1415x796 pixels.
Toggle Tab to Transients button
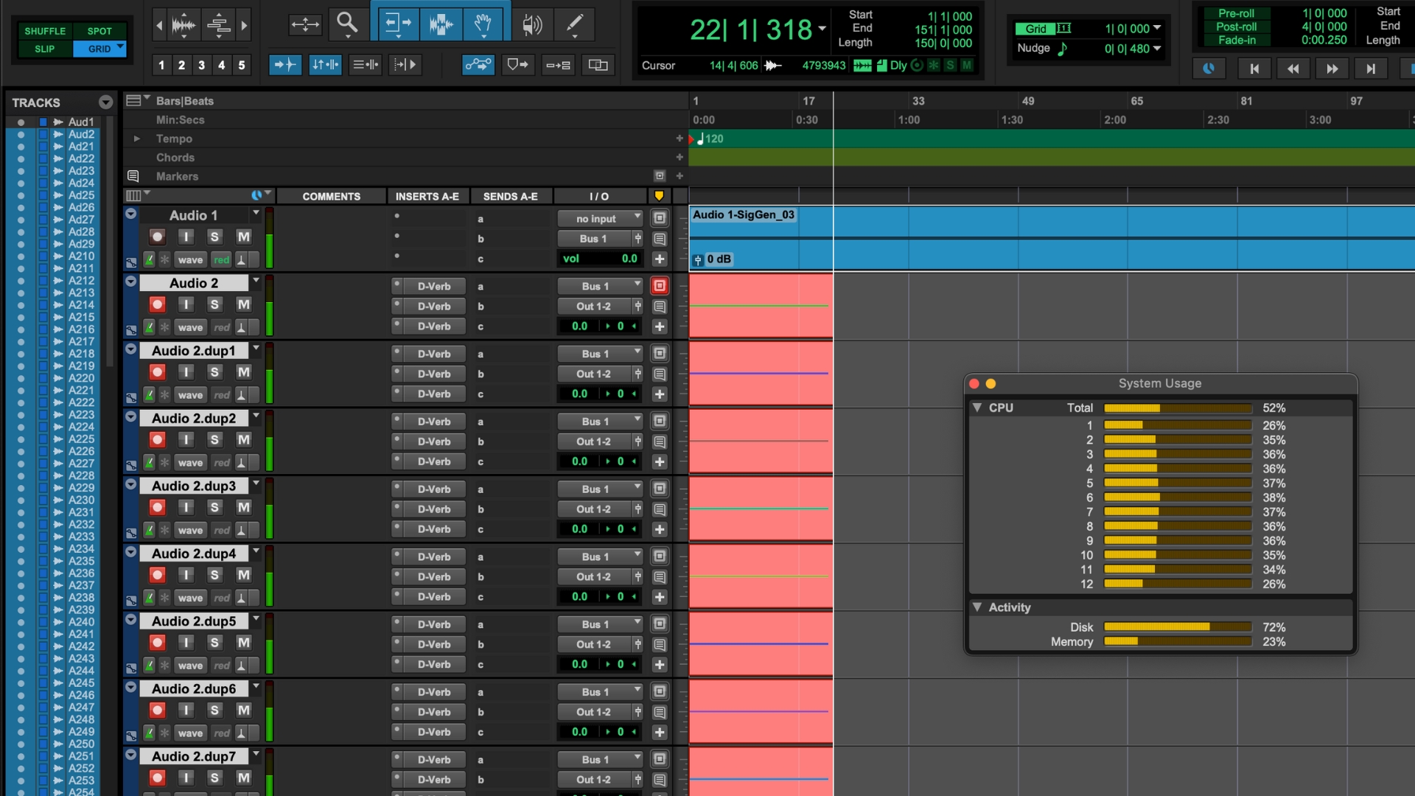coord(285,65)
